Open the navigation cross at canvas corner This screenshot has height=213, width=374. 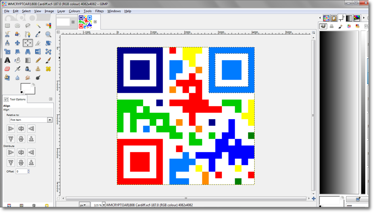(x=314, y=198)
